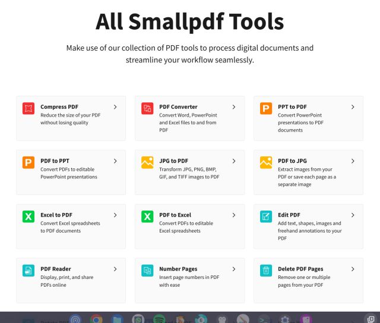This screenshot has width=380, height=323.
Task: Click text "Insert page numbers in PDF with ease"
Action: pyautogui.click(x=189, y=281)
